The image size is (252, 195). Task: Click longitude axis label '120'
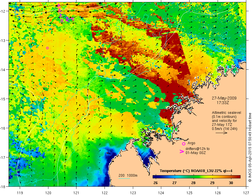pyautogui.click(x=48, y=193)
